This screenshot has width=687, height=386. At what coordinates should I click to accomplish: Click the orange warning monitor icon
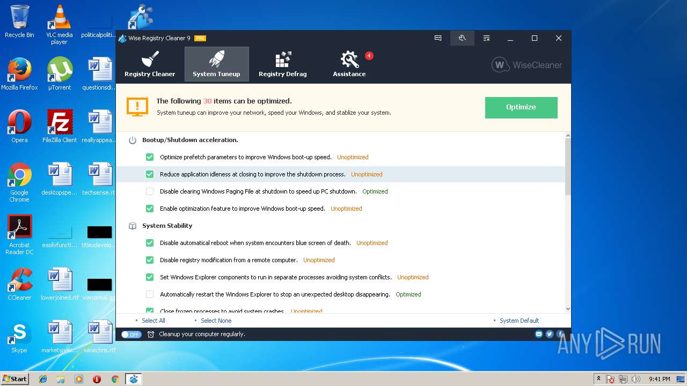click(x=137, y=107)
